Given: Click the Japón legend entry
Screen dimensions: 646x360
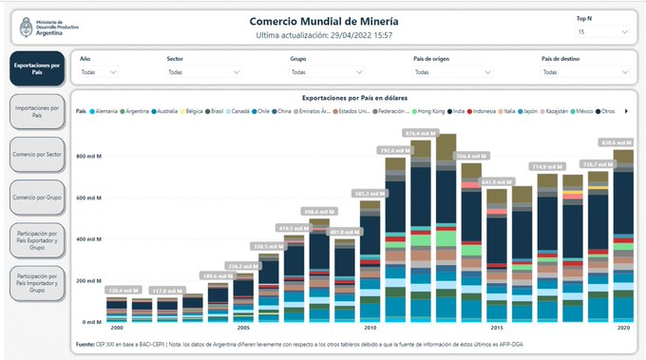Looking at the screenshot, I should pos(528,111).
